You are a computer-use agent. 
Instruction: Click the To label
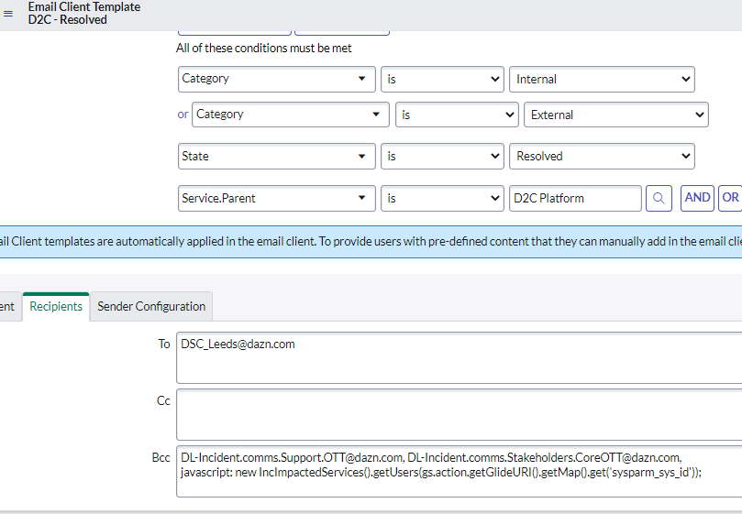click(x=164, y=344)
